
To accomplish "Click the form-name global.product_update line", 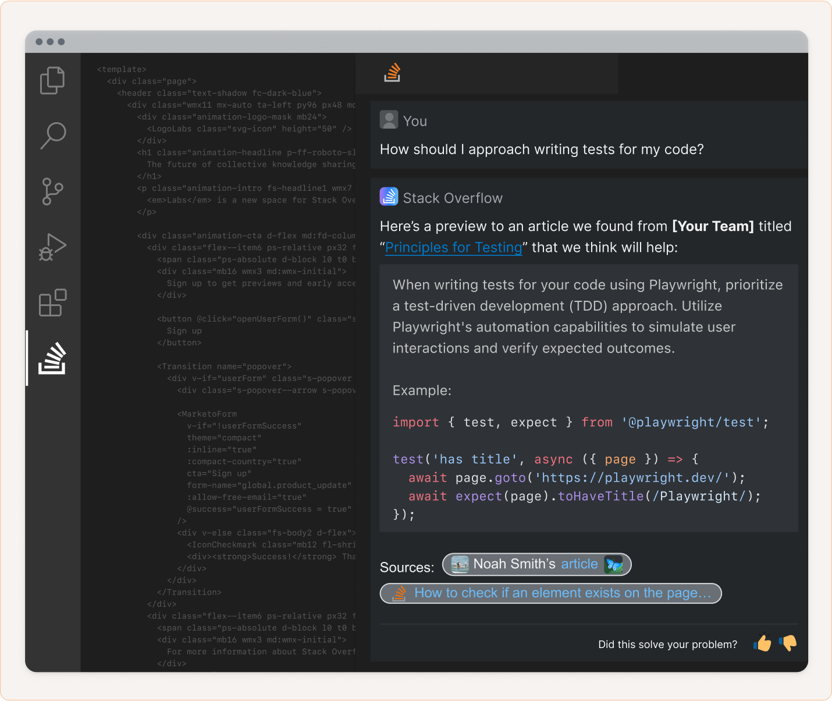I will (x=269, y=485).
